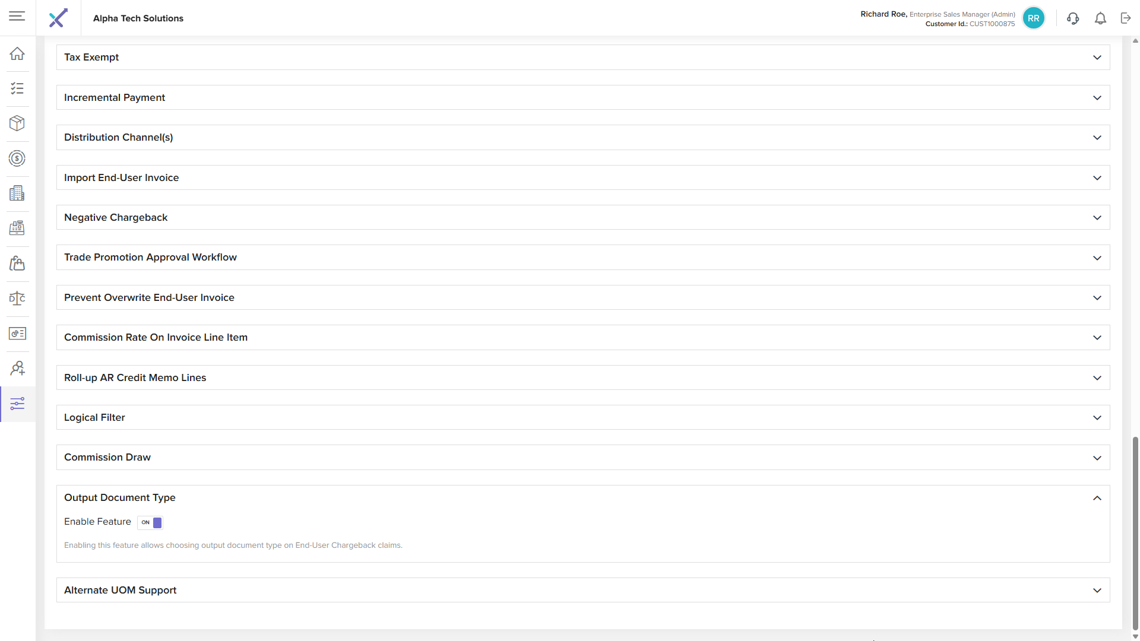Open the checklist tasks sidebar icon

coord(17,88)
